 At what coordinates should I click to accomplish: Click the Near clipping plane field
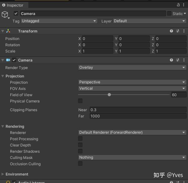tap(138, 110)
